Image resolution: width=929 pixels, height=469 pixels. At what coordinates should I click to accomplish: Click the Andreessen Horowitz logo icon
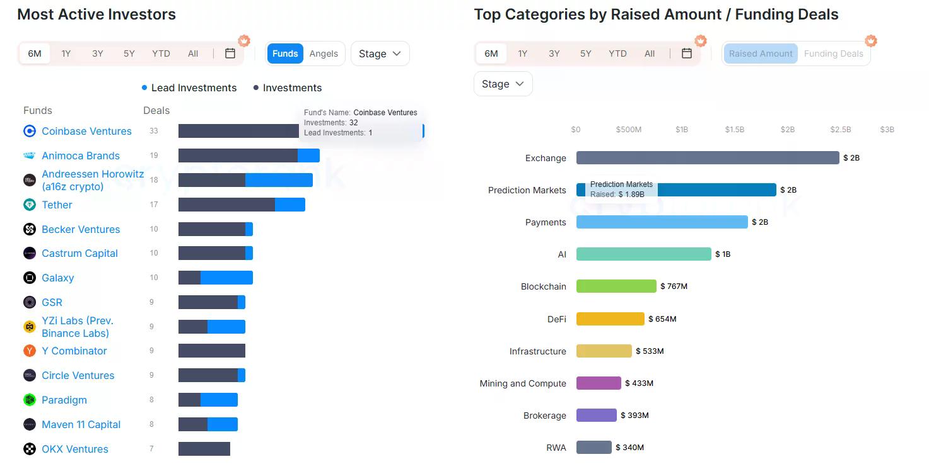[30, 180]
